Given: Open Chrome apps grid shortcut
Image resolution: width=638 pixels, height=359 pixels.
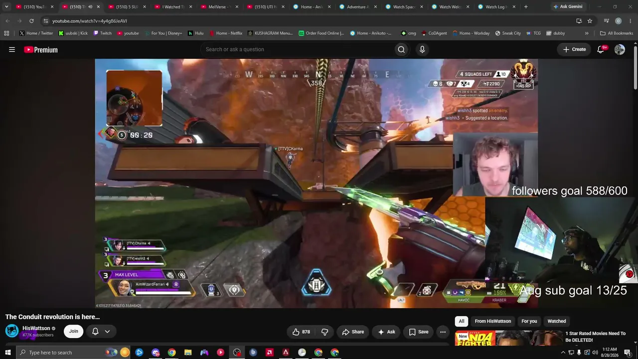Looking at the screenshot, I should tap(6, 33).
